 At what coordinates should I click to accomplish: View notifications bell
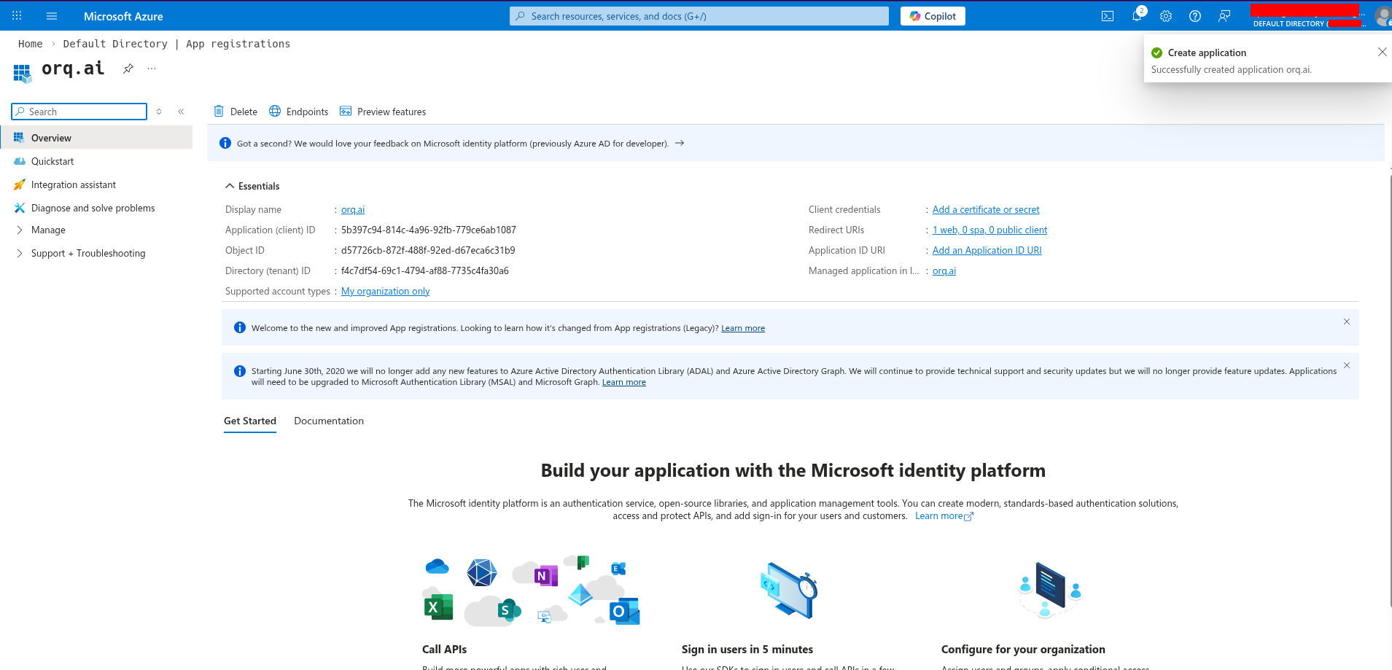(1136, 15)
